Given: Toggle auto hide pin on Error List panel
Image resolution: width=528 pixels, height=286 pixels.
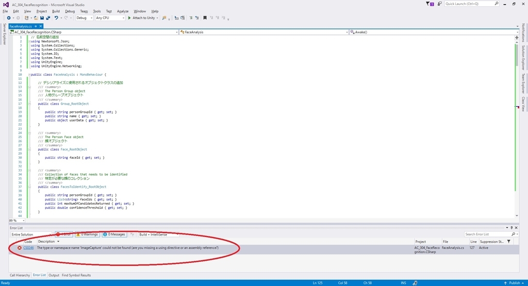Looking at the screenshot, I should pos(511,228).
